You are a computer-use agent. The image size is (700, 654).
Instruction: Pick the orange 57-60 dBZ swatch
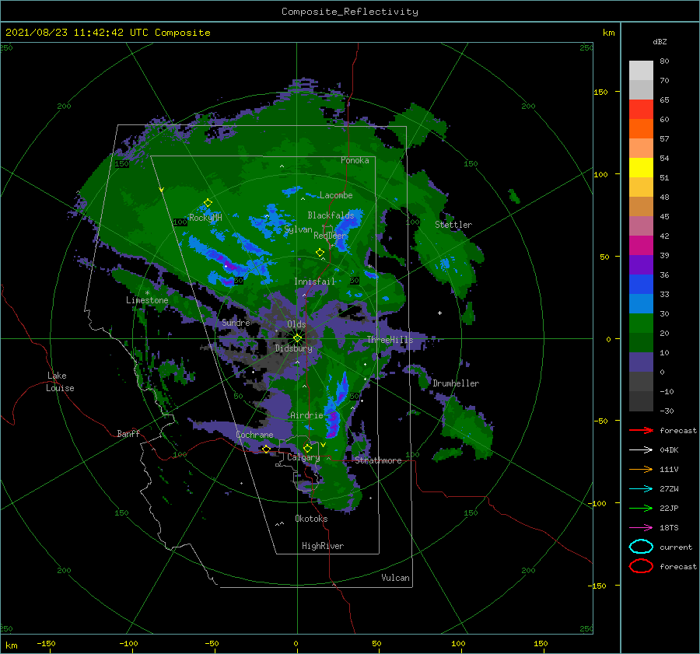[641, 129]
